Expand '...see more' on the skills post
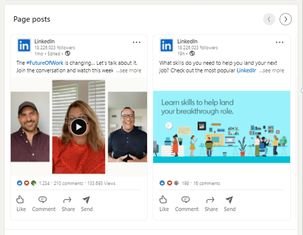The height and width of the screenshot is (235, 303). point(272,70)
